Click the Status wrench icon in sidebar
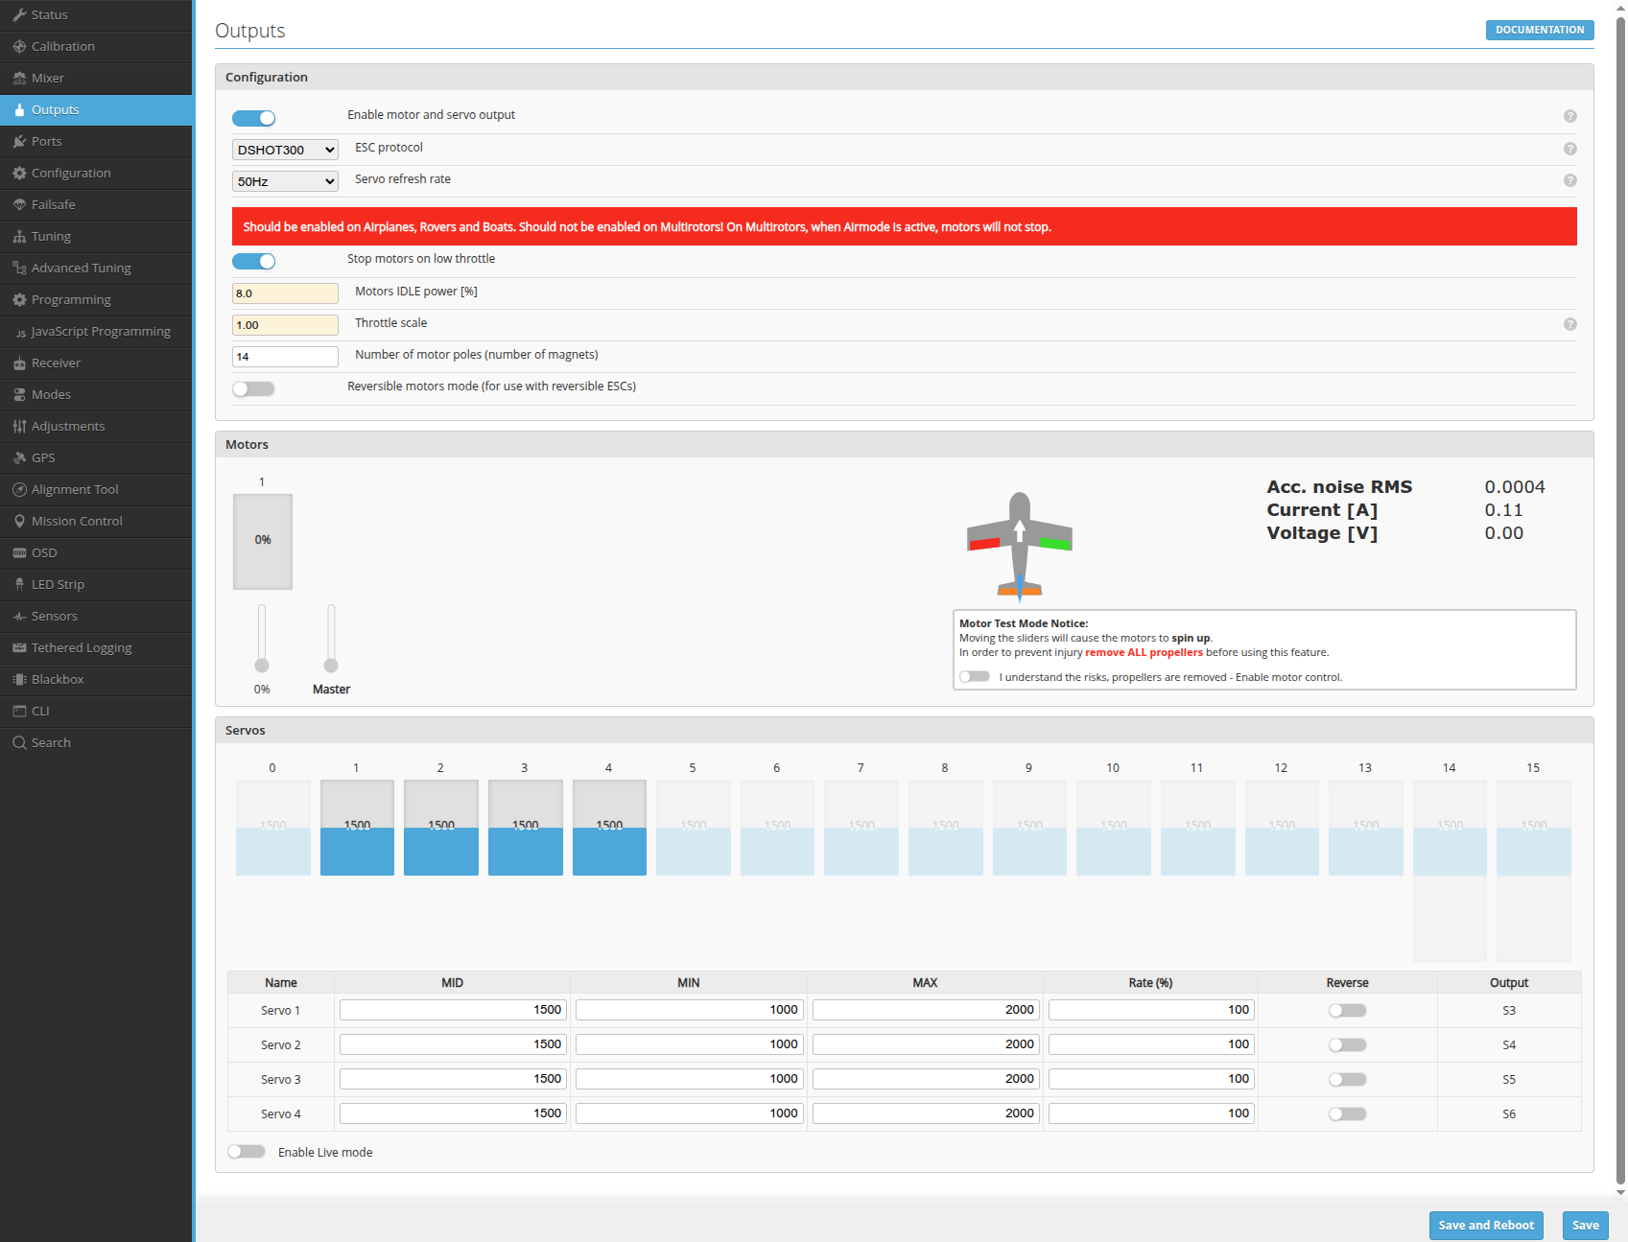The height and width of the screenshot is (1242, 1628). [x=19, y=14]
